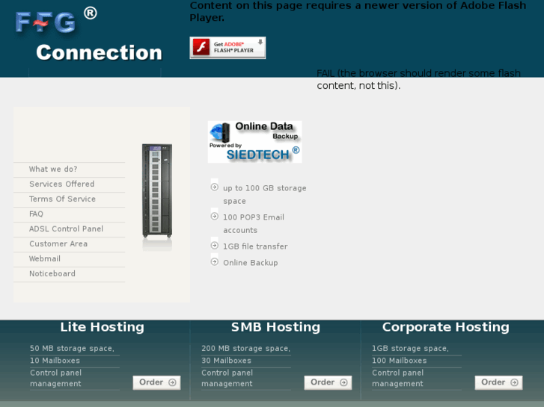Click Control panel management under Lite Hosting
544x407 pixels.
point(56,378)
